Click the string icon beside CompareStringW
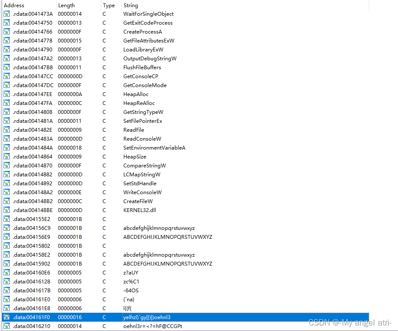The width and height of the screenshot is (398, 331). pyautogui.click(x=7, y=166)
